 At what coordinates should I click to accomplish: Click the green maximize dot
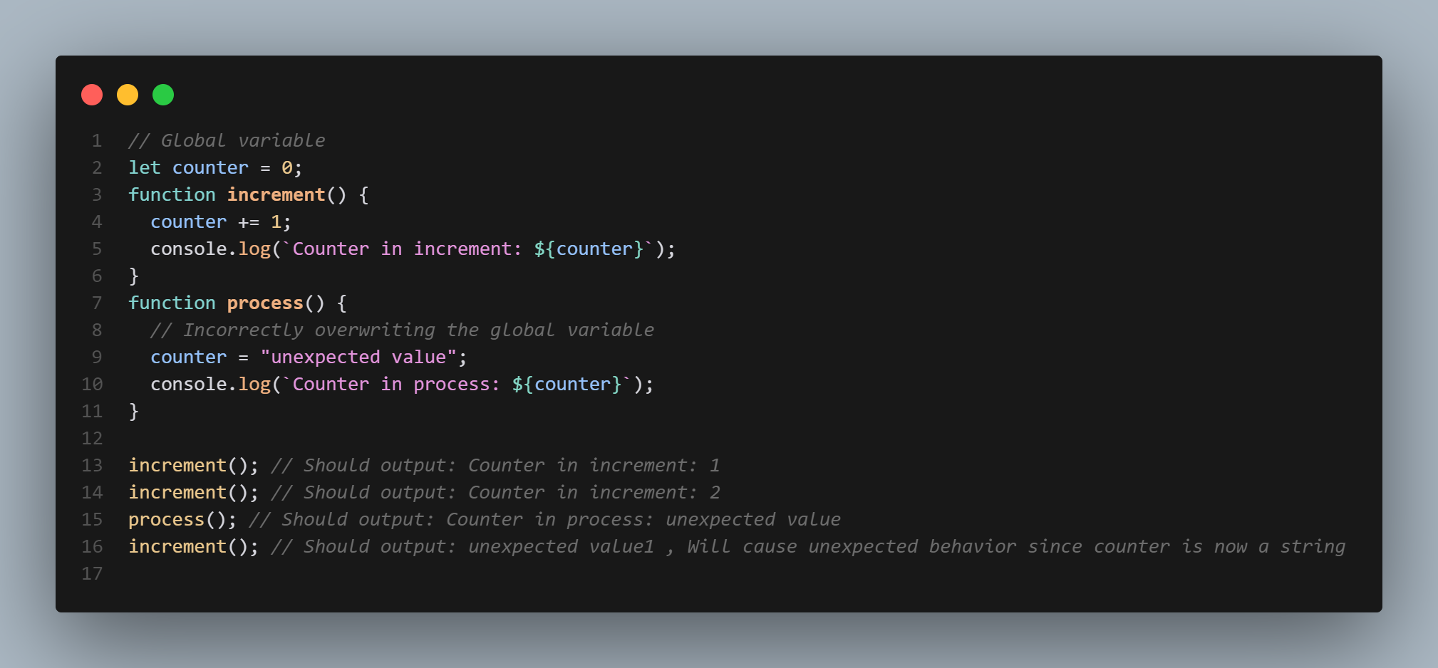click(163, 95)
